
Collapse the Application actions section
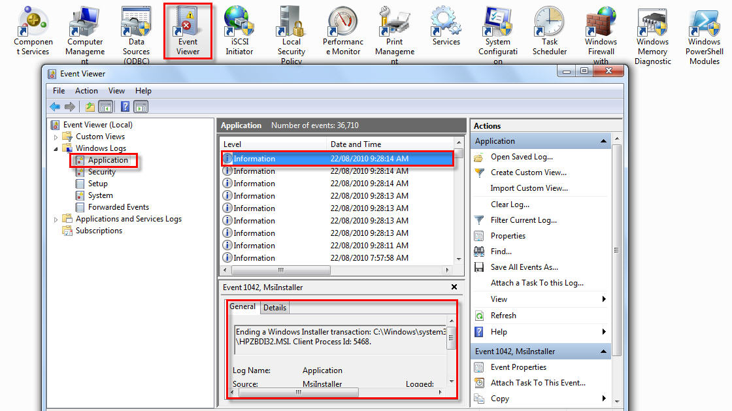[603, 141]
